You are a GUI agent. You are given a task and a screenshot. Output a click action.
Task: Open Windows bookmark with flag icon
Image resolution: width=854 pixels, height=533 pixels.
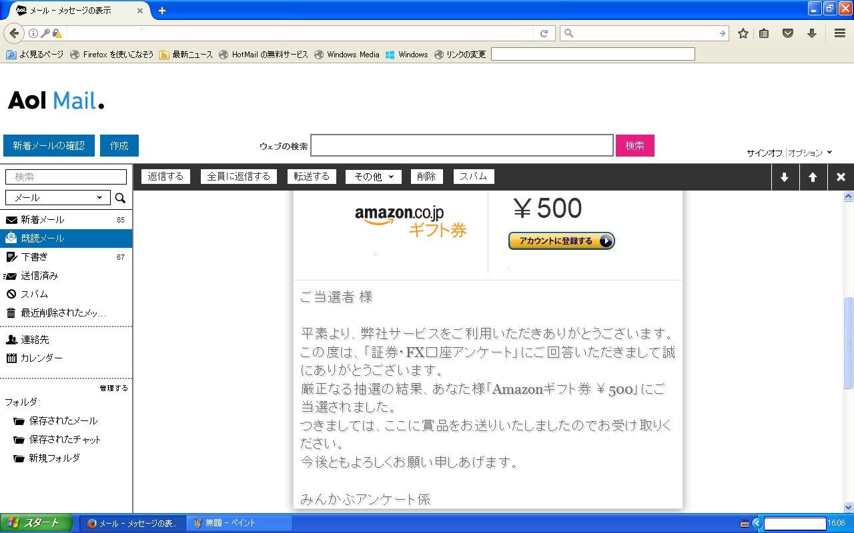tap(406, 55)
